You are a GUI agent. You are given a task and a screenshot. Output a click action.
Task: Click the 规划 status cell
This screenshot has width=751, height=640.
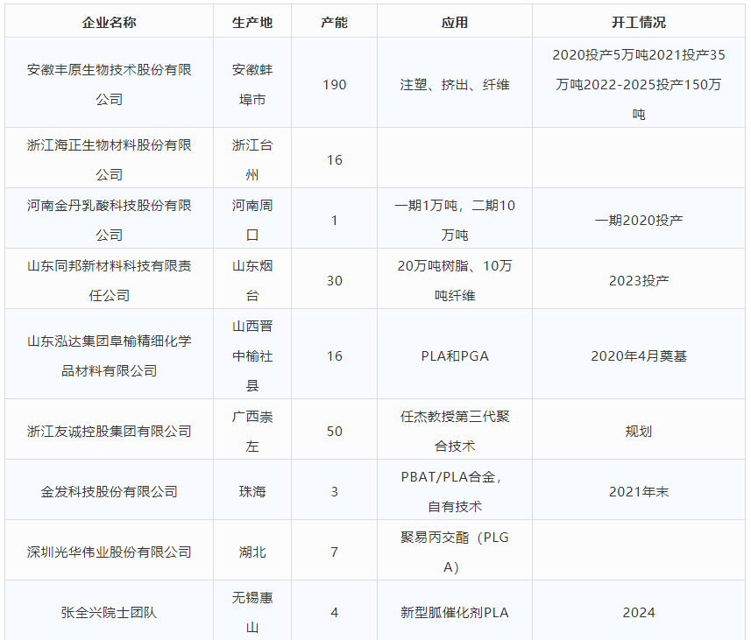pyautogui.click(x=639, y=431)
